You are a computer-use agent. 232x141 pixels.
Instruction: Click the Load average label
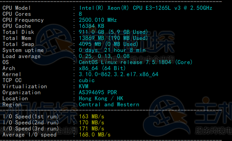(21, 56)
